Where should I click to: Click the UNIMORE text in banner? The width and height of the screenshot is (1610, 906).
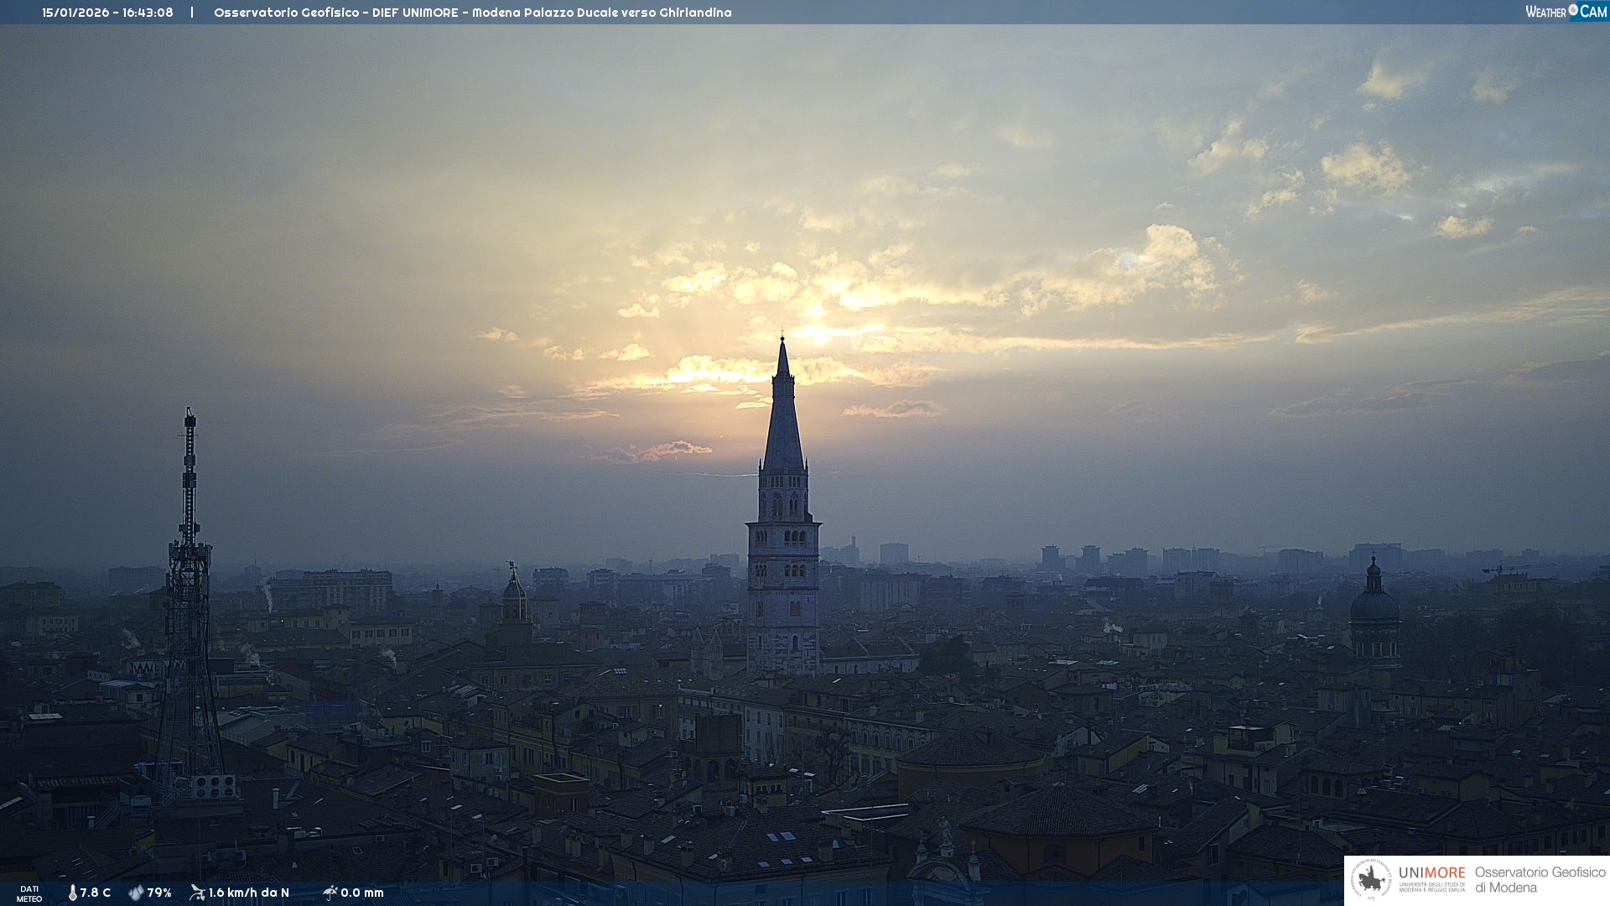[1431, 873]
